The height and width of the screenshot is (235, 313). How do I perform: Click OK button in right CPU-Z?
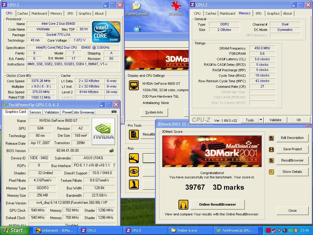299,120
